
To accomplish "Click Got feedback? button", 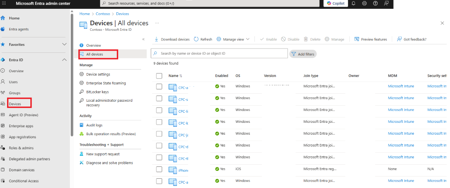I will [411, 39].
